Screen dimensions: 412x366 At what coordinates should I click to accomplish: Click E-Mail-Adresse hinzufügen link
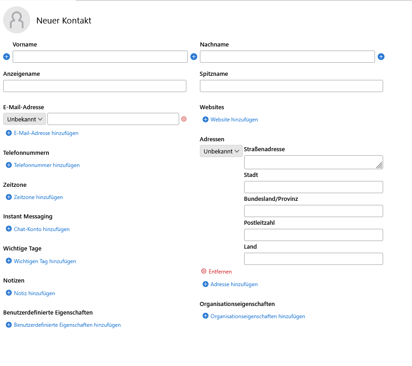pos(46,133)
